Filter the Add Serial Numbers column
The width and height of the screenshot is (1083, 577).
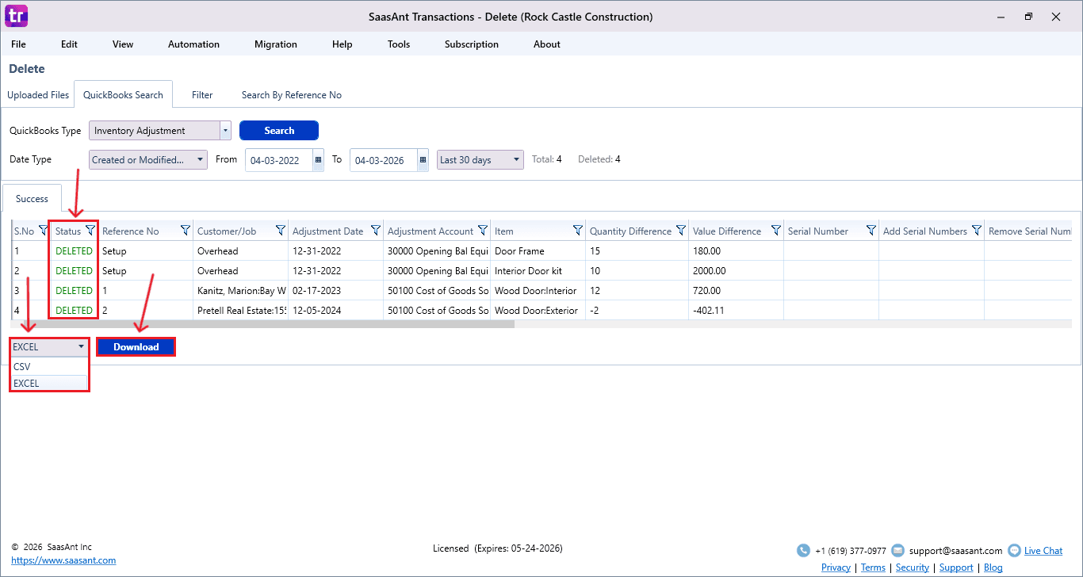click(x=977, y=231)
